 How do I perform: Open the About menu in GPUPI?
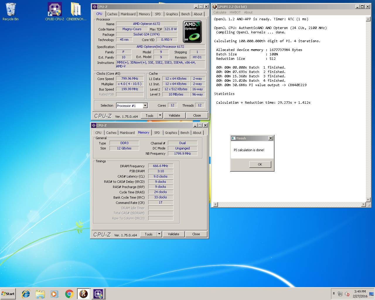pos(248,12)
